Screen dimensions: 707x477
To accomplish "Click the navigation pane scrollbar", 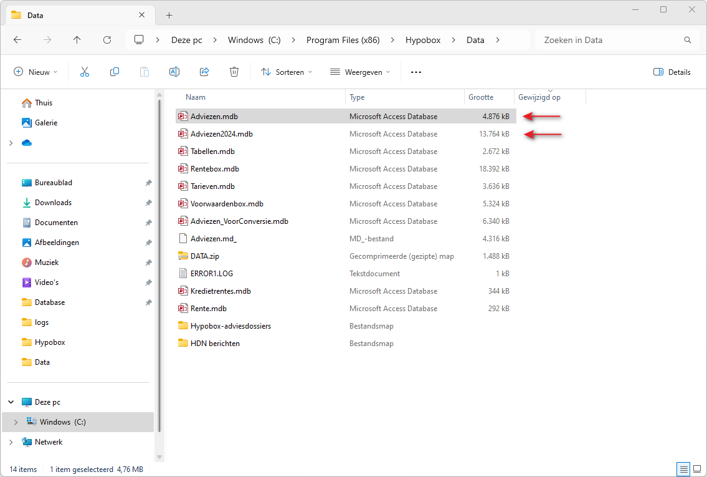I will coord(159,266).
